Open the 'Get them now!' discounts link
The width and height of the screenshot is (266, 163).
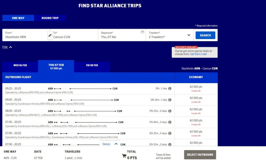198,54
